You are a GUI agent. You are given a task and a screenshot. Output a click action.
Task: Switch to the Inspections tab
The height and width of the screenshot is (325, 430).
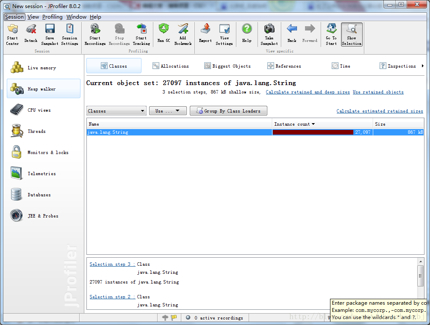pos(398,66)
